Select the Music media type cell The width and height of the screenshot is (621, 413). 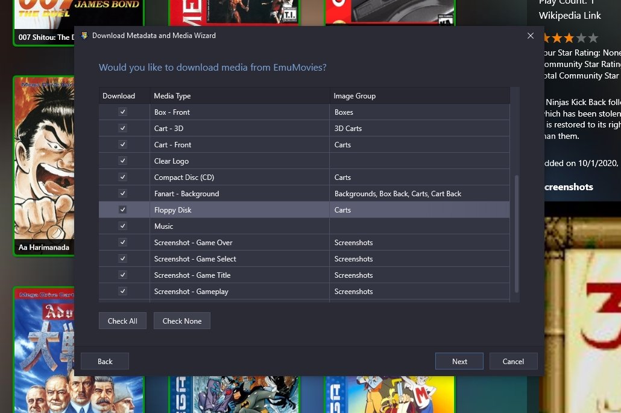coord(239,226)
